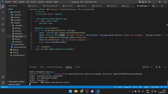Open the feedback icon in status bar
Viewport: 168px width, 94px height.
tap(162, 87)
